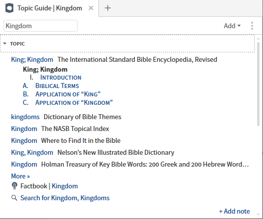This screenshot has width=263, height=219.
Task: Open the panel menu with three dots
Action: tap(252, 26)
